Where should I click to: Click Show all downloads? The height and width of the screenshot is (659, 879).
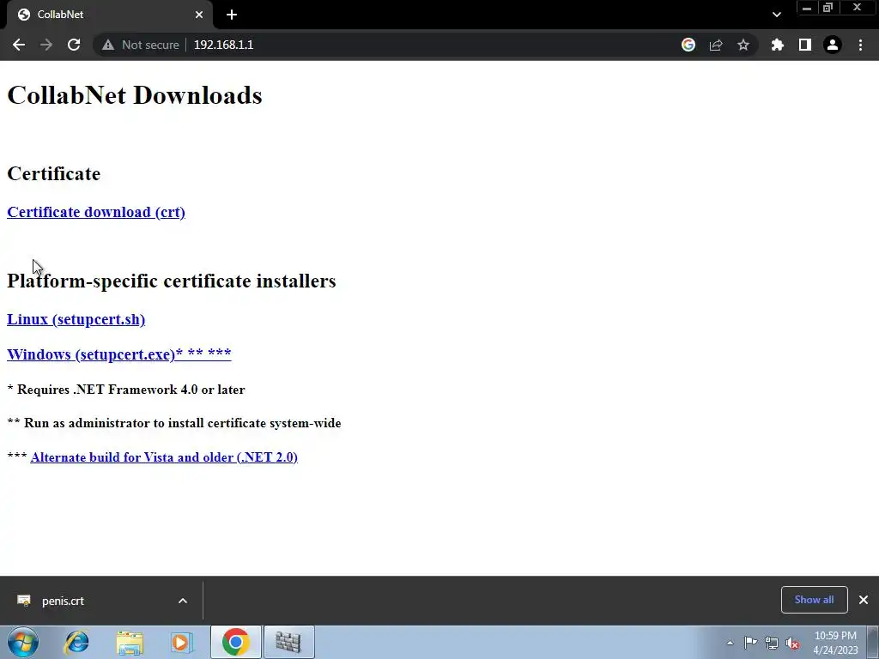point(814,600)
